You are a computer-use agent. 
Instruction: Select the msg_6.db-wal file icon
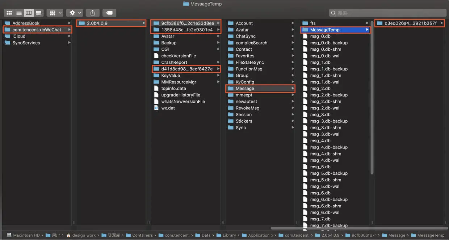[305, 212]
